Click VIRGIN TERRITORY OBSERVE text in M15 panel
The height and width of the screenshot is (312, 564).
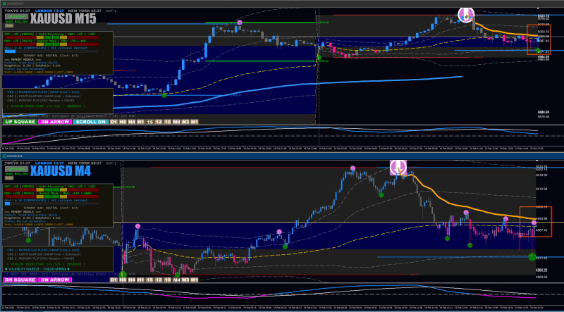point(46,106)
